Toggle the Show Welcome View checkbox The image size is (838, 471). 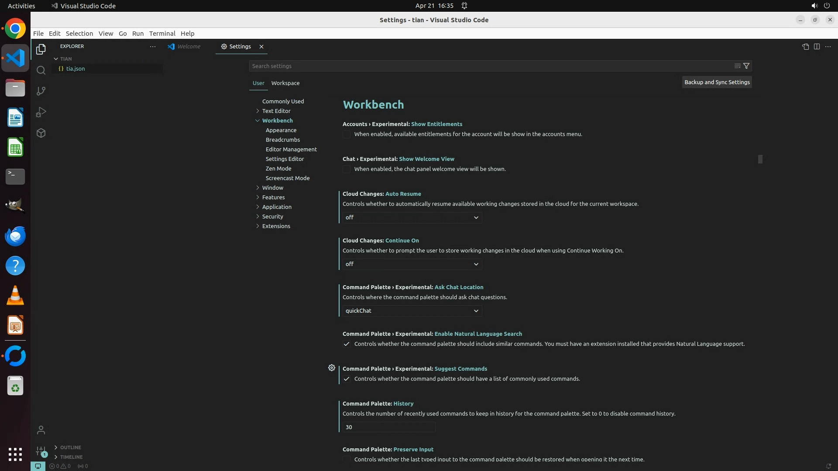[347, 169]
